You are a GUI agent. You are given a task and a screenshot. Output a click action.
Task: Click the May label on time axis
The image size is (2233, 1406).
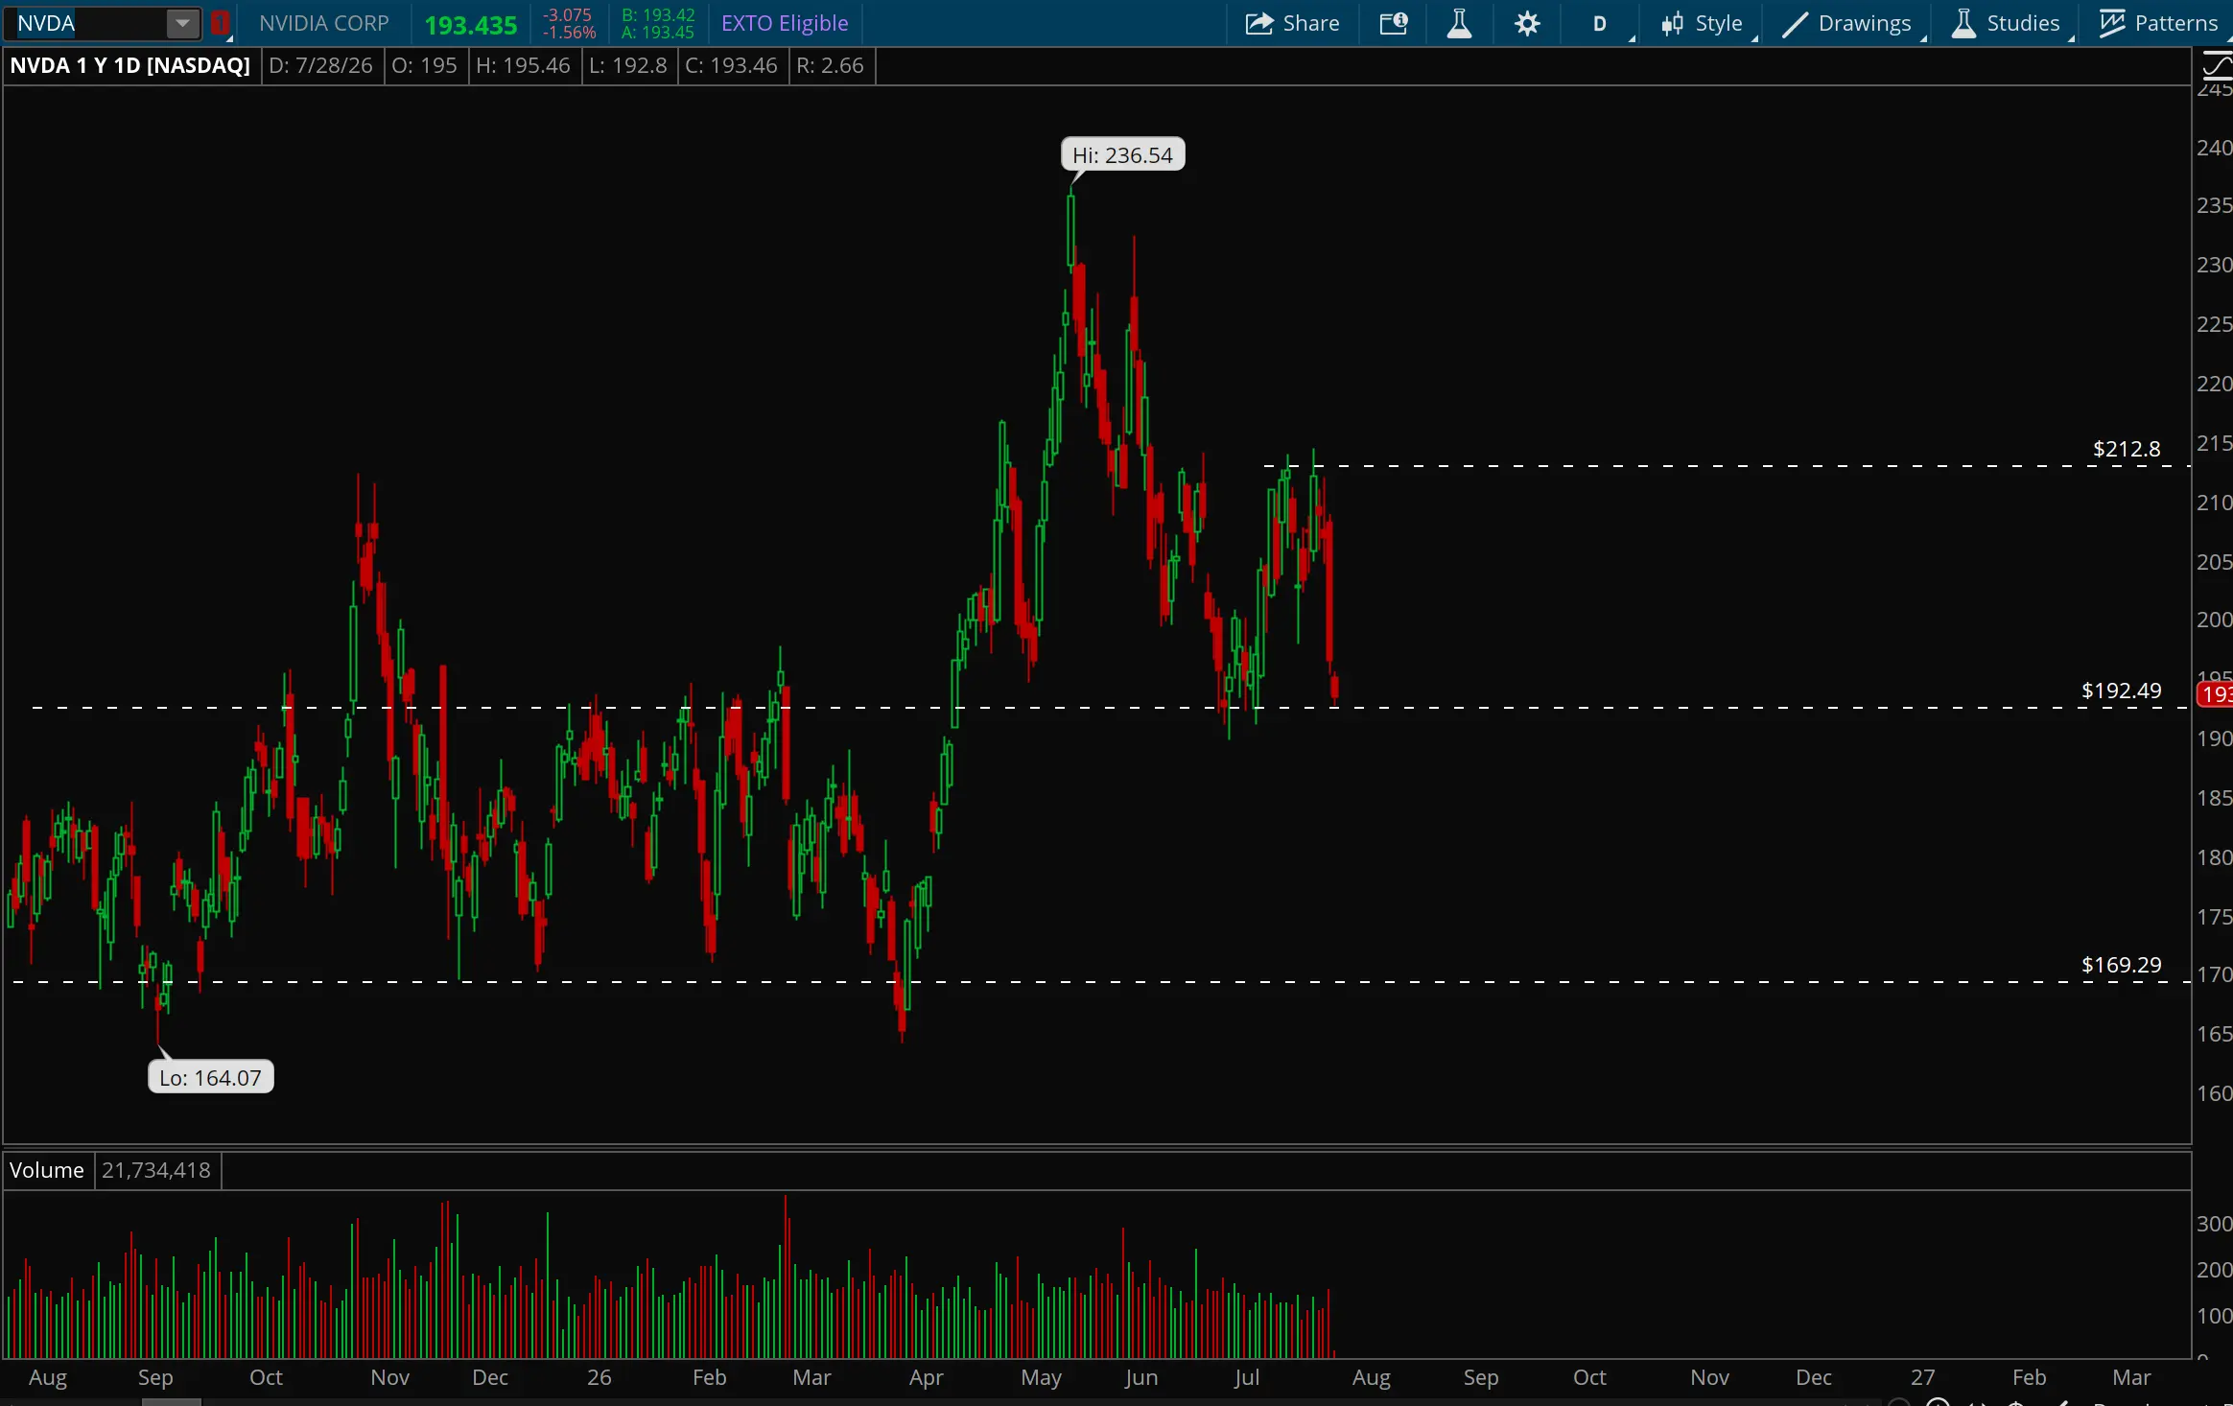pyautogui.click(x=1041, y=1377)
